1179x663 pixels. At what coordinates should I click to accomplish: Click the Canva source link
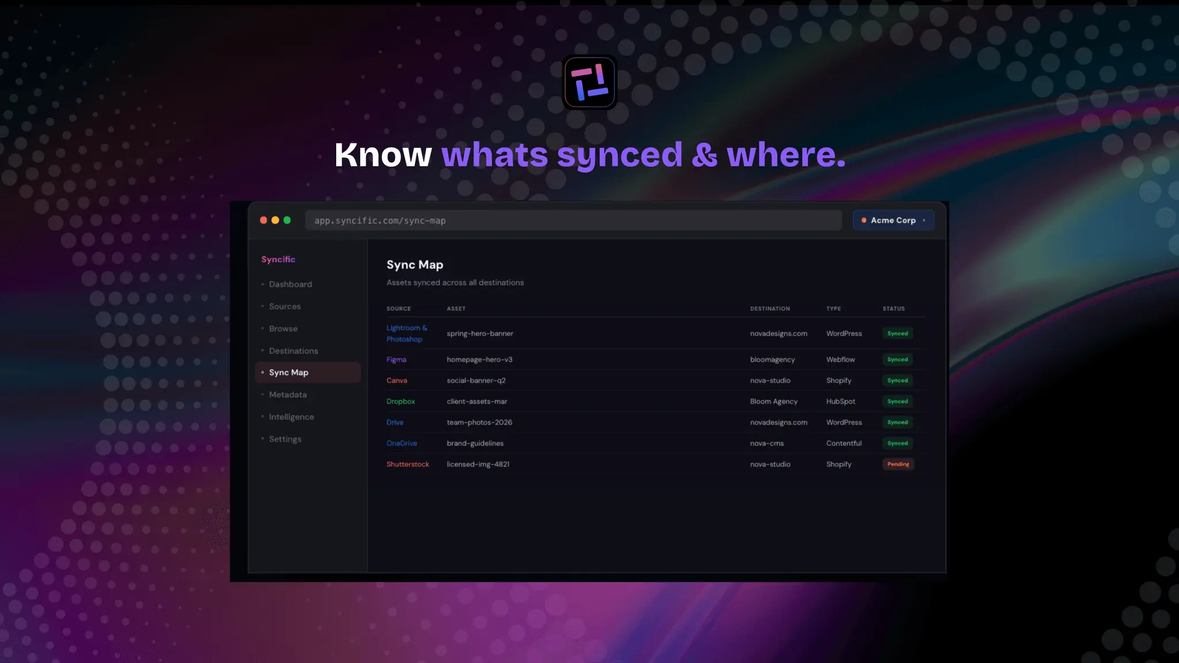pyautogui.click(x=397, y=380)
